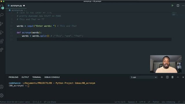Click acronym.py in the breadcrumb
This screenshot has width=185, height=104.
tap(17, 10)
